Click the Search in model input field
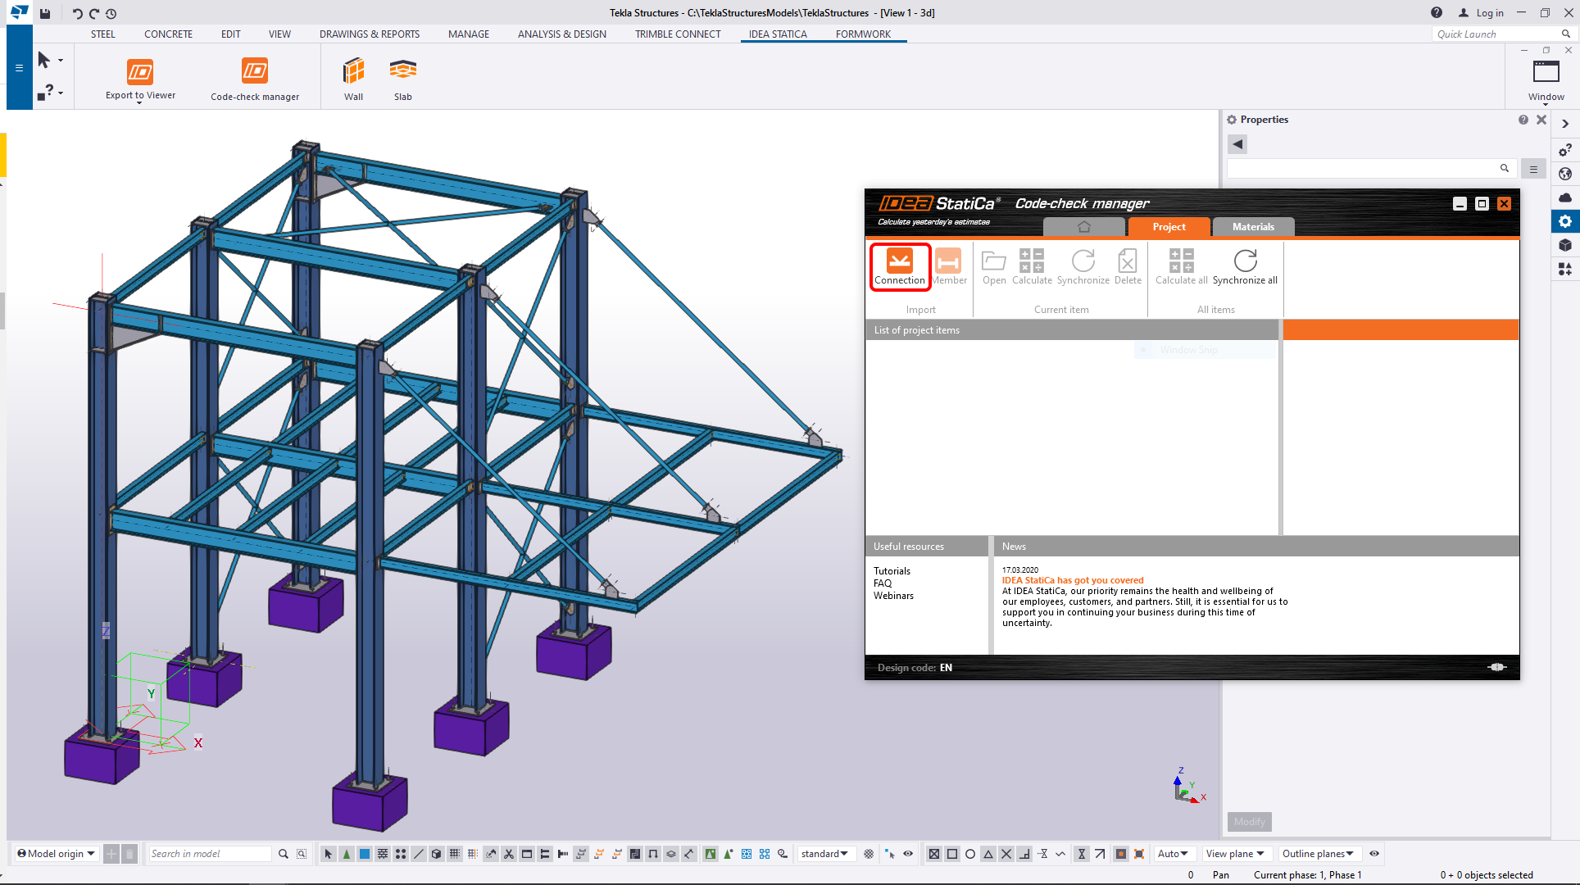Viewport: 1580px width, 885px height. 209,853
